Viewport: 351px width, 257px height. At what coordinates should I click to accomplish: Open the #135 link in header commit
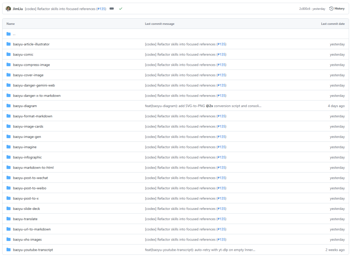[x=101, y=9]
